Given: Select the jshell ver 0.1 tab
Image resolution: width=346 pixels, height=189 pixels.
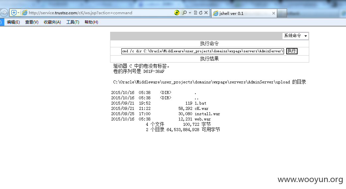Looking at the screenshot, I should (243, 13).
